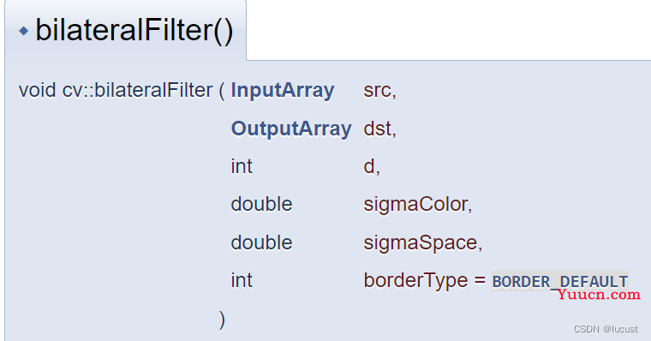
Task: Click the d parameter name
Action: (x=369, y=166)
